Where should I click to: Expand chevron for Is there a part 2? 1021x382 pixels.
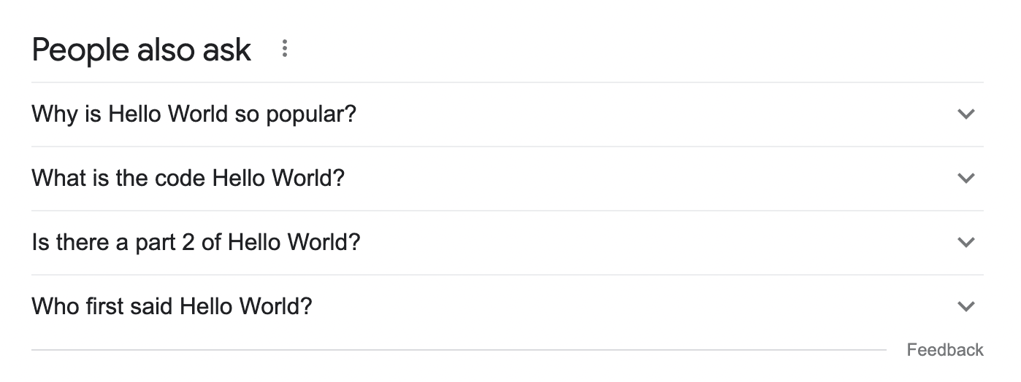pos(965,243)
